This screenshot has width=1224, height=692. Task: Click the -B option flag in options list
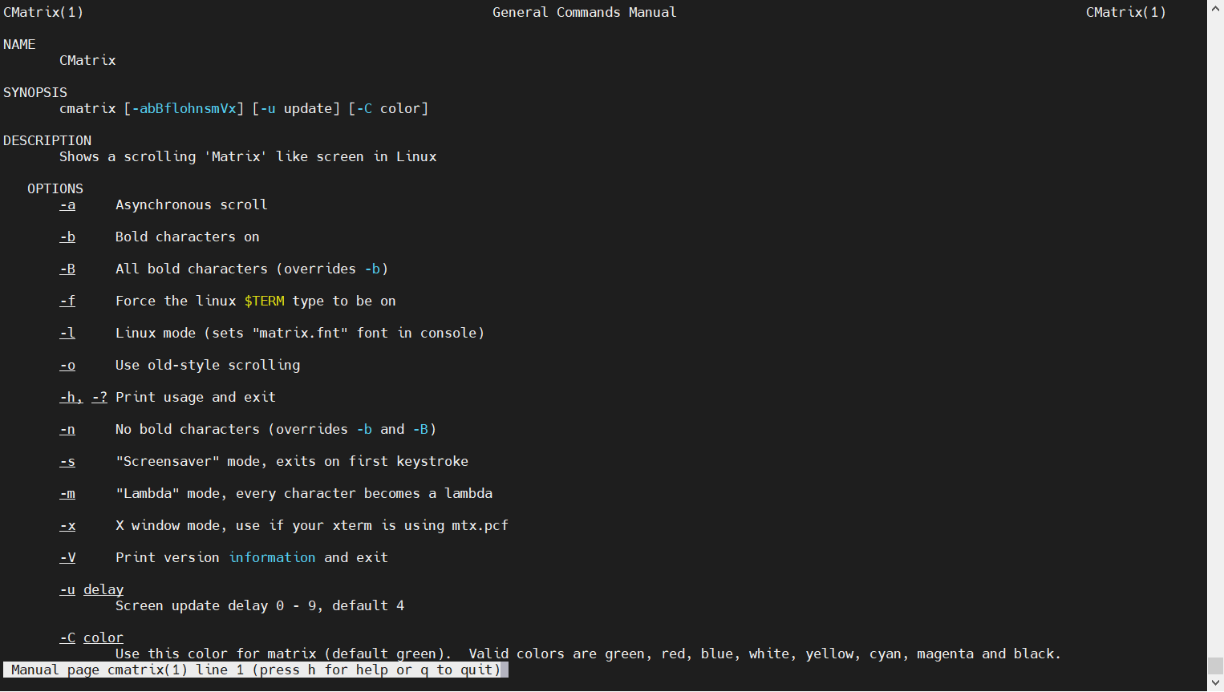tap(67, 269)
